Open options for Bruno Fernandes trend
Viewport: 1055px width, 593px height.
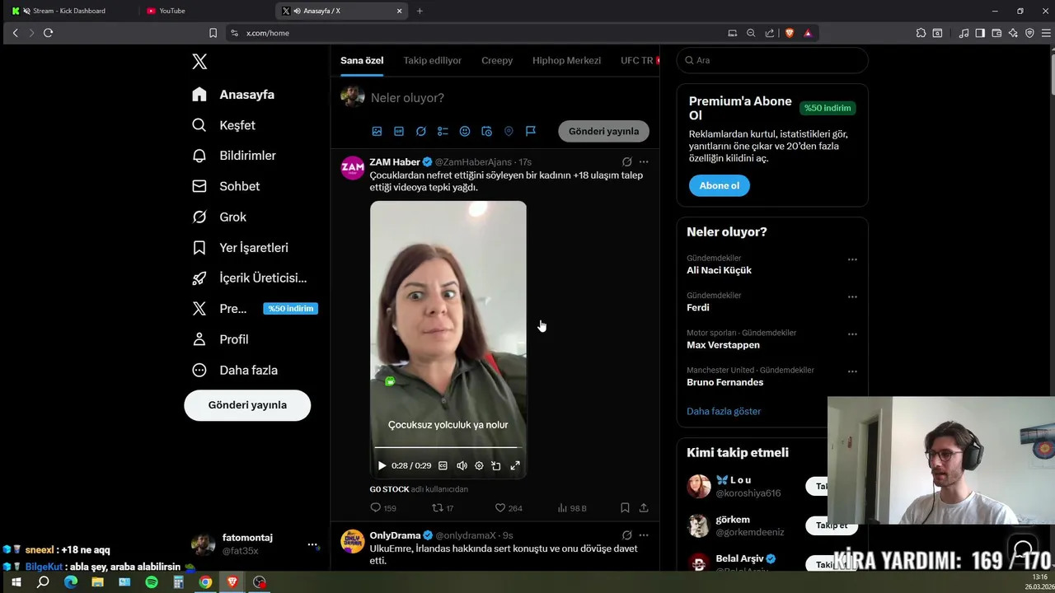(852, 371)
